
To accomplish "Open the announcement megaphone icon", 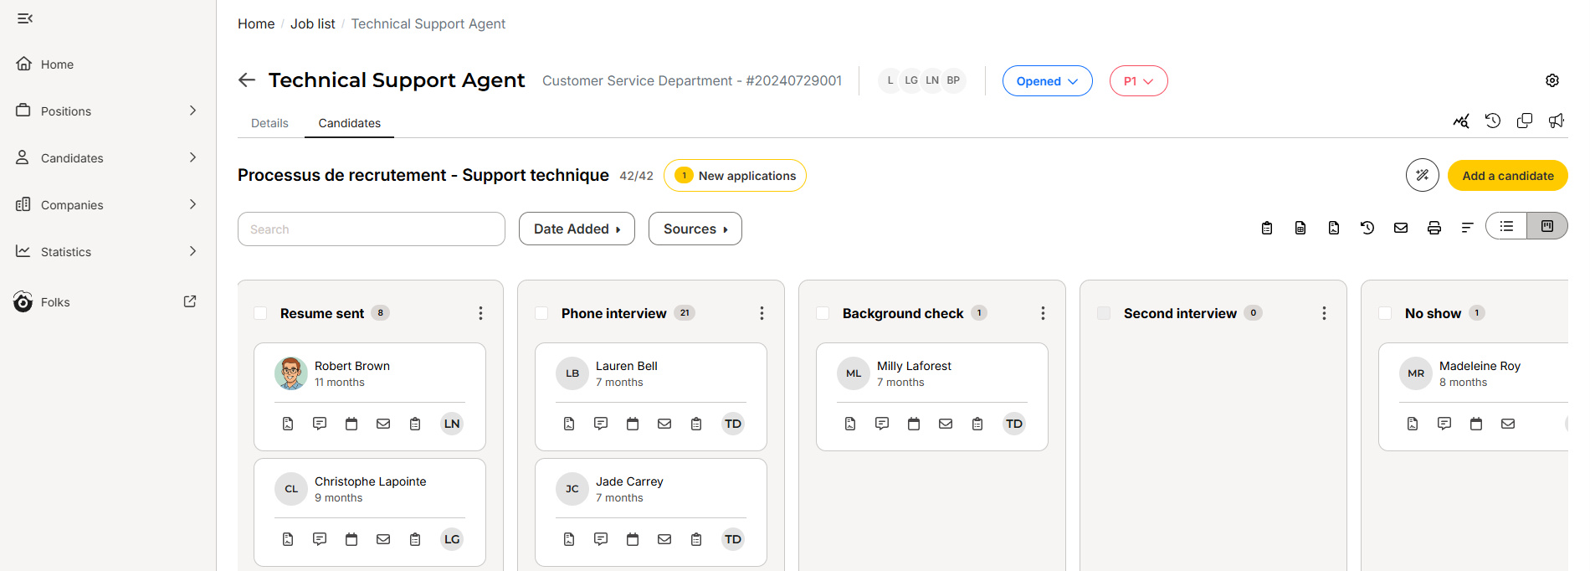I will click(1556, 121).
